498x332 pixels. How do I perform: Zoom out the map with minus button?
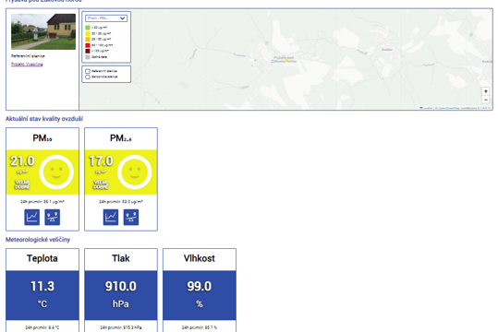pos(485,100)
